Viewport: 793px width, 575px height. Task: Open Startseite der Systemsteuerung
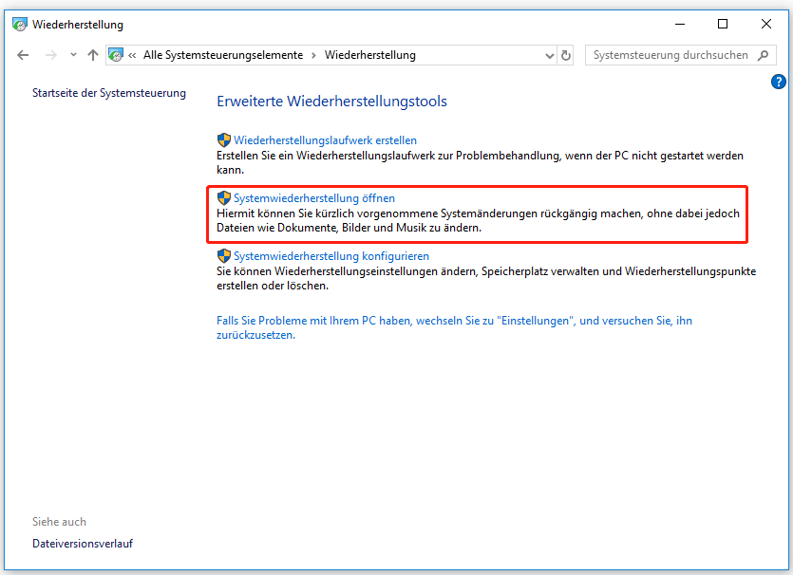coord(108,93)
